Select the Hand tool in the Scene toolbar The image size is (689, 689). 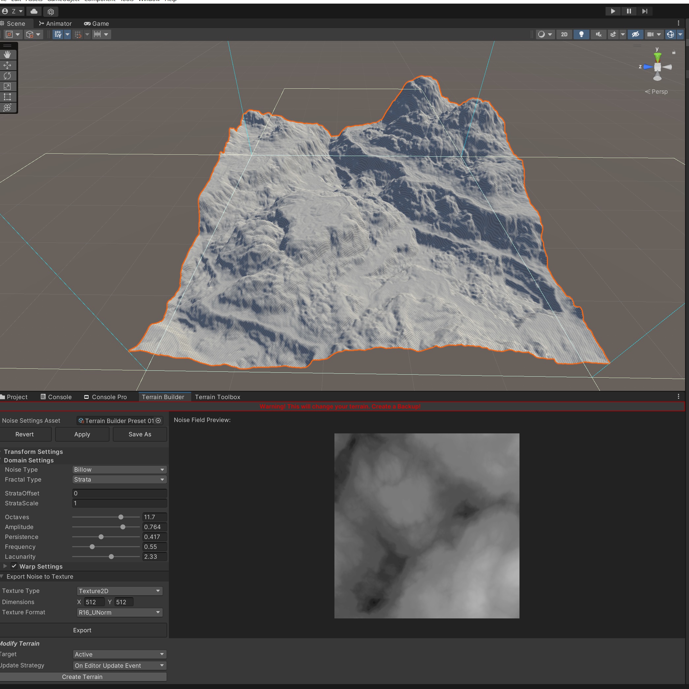8,54
